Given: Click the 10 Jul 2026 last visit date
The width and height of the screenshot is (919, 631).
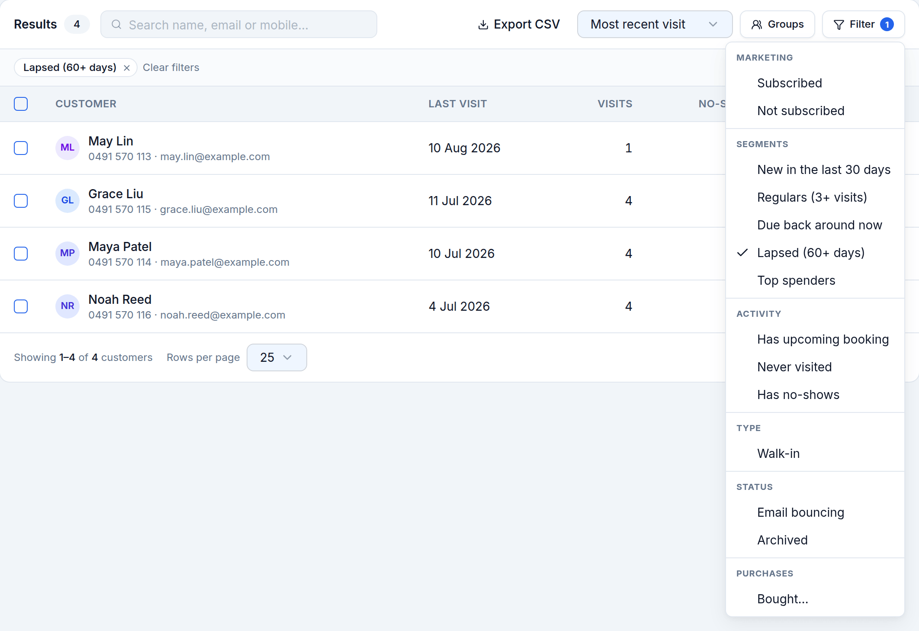Looking at the screenshot, I should (x=461, y=254).
